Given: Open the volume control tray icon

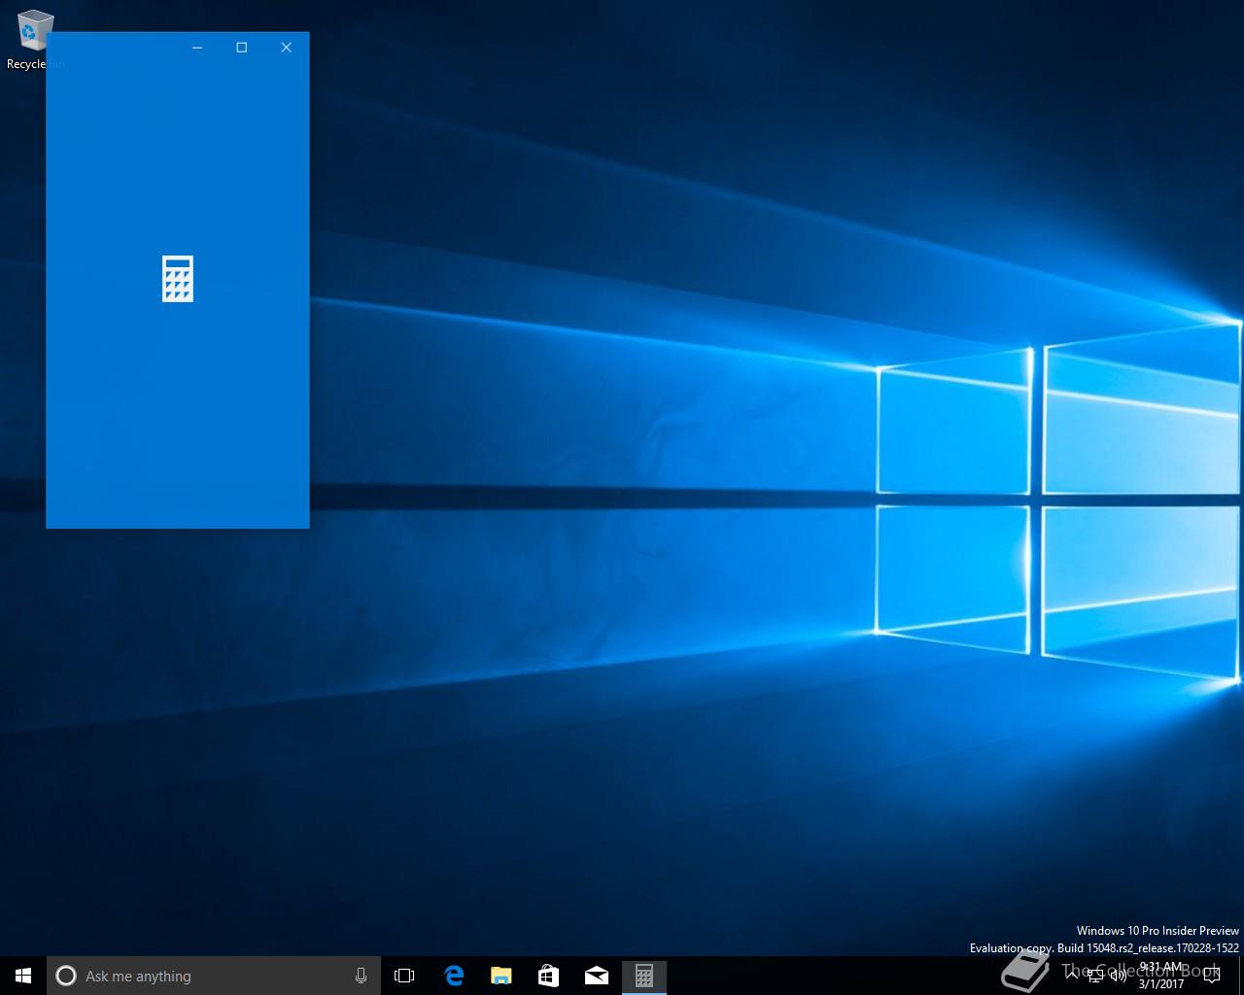Looking at the screenshot, I should click(x=1118, y=976).
